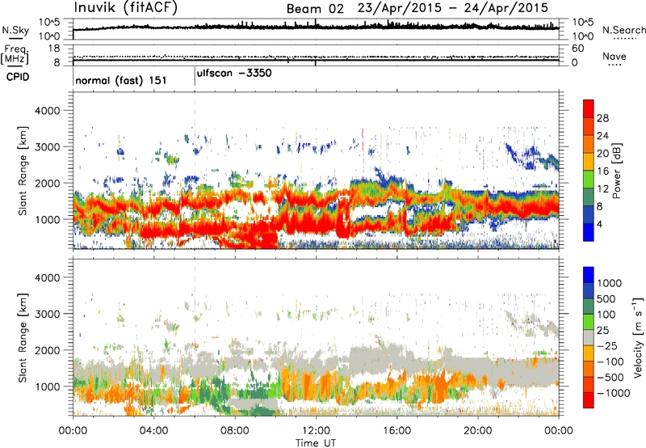Click the '60' Nave axis tick label
Screen dimensions: 646x448
tap(578, 49)
